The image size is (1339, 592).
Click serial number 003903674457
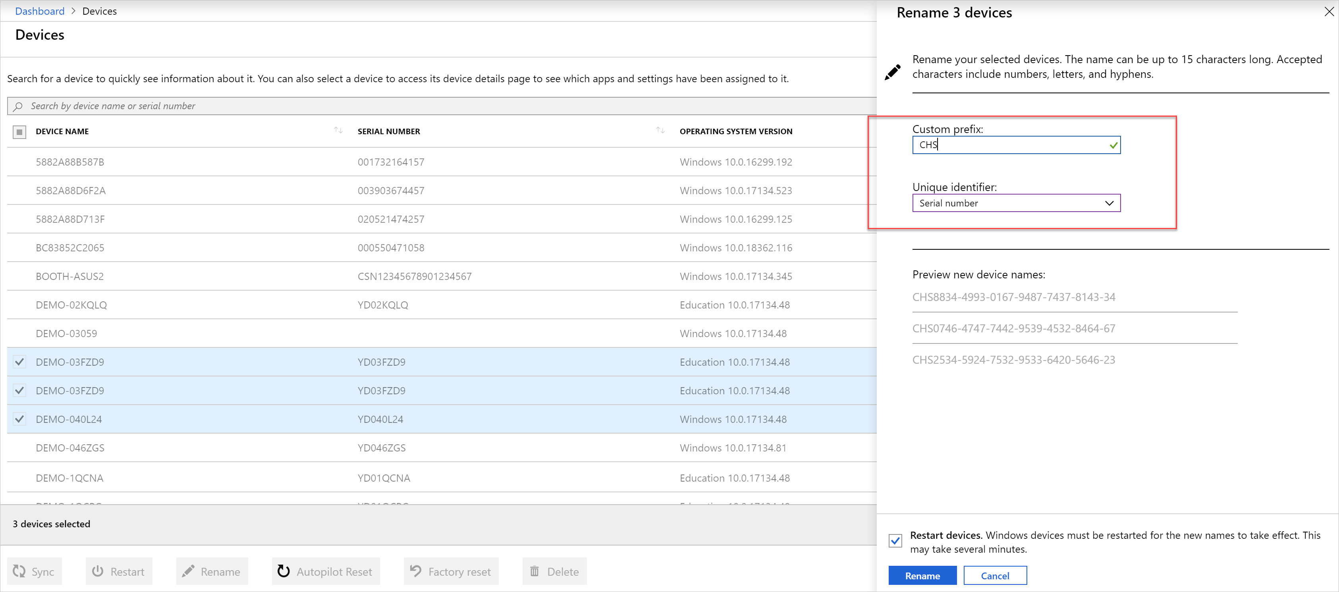point(391,191)
